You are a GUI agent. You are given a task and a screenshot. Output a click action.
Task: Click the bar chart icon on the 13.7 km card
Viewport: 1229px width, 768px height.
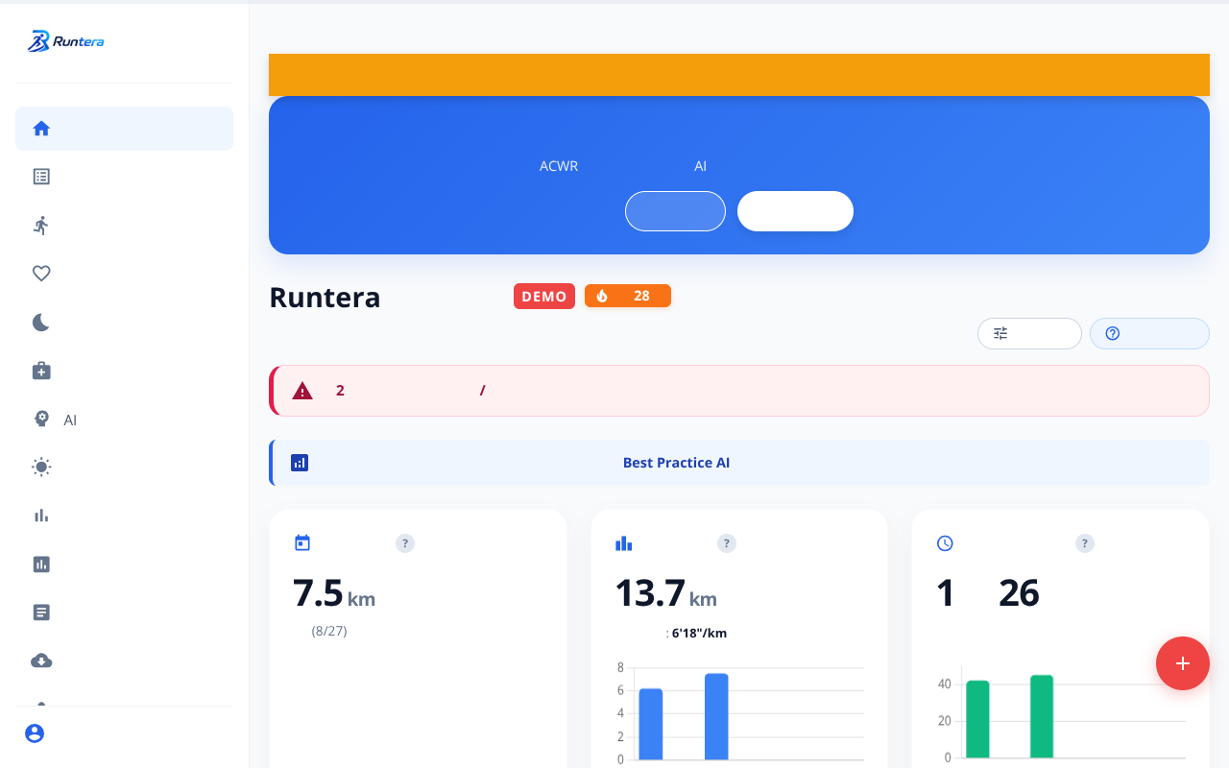point(624,543)
